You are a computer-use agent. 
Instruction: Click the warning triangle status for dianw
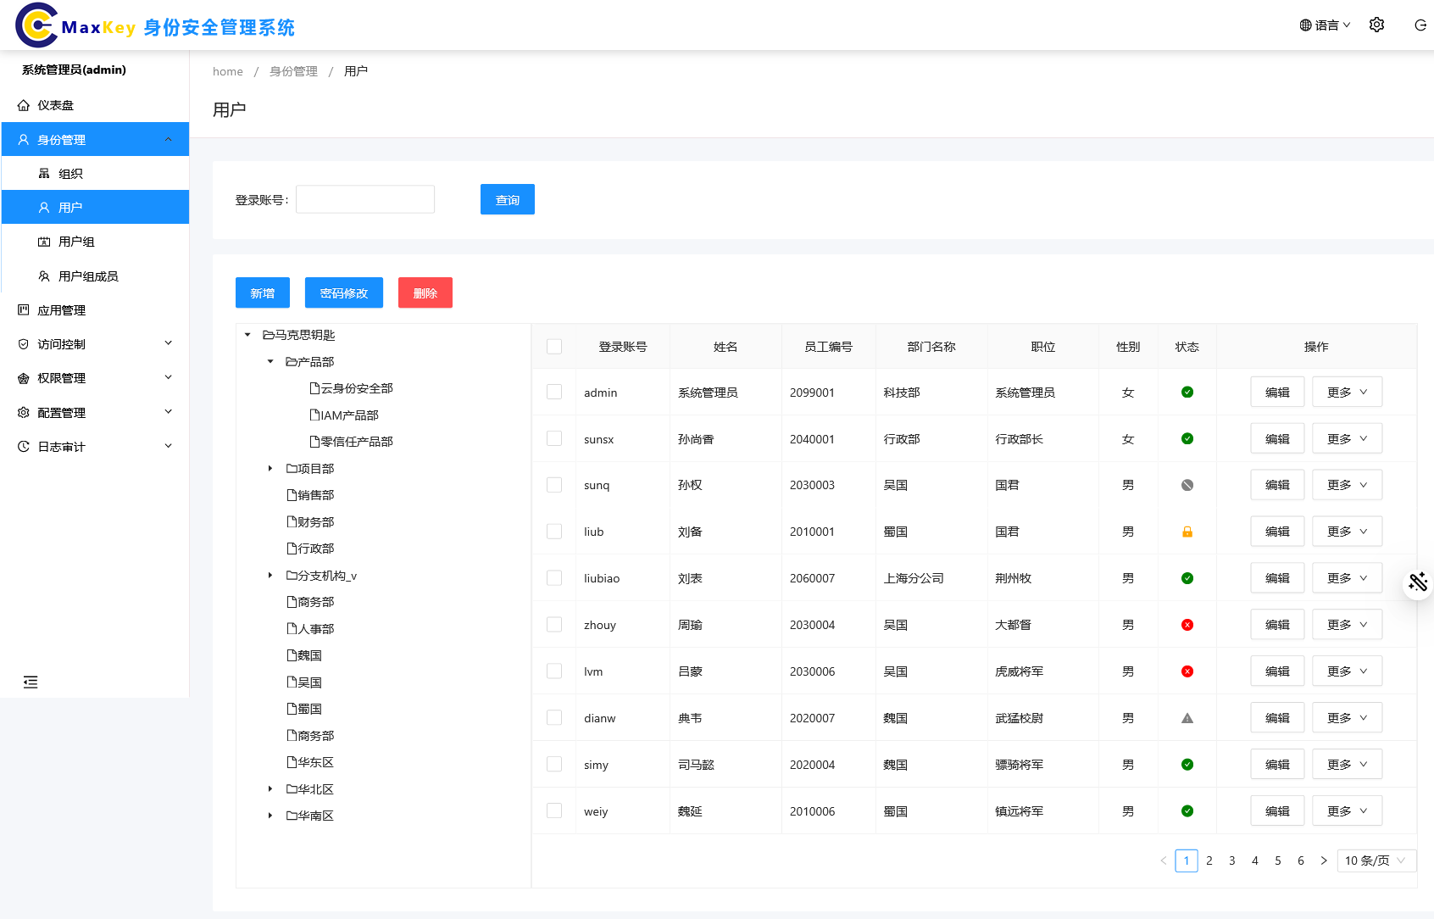tap(1187, 718)
